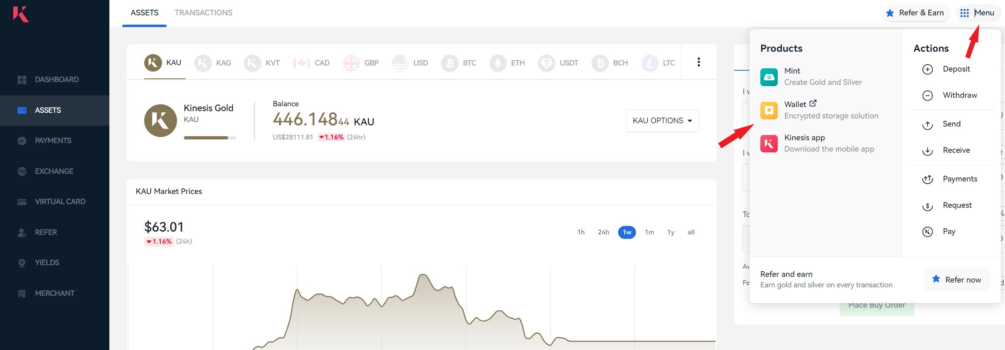Open the three-dot currency overflow menu
The image size is (1005, 350).
coord(698,62)
